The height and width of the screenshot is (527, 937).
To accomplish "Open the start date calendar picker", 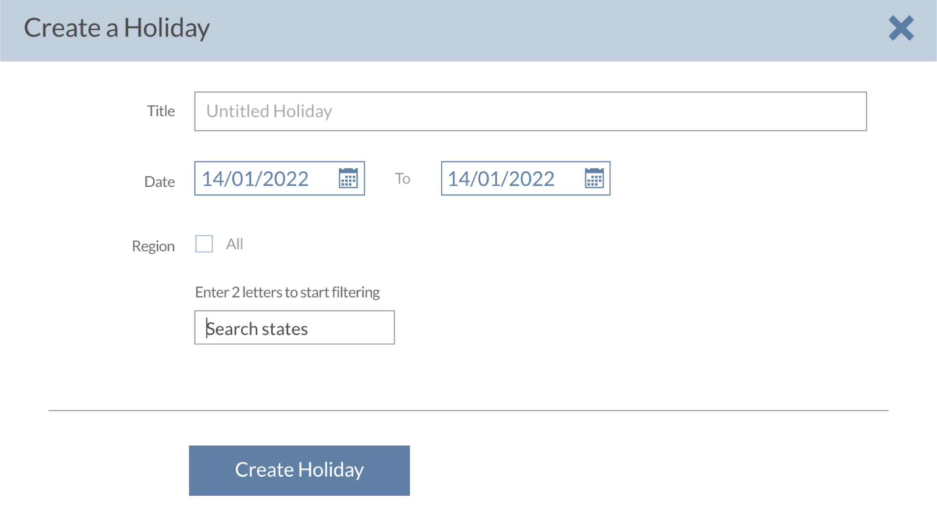I will (348, 179).
